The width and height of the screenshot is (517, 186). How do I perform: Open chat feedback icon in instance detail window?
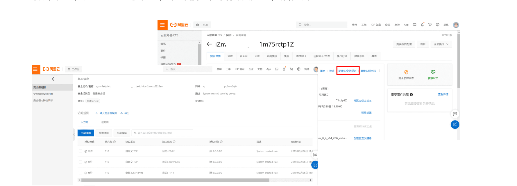coord(455,114)
